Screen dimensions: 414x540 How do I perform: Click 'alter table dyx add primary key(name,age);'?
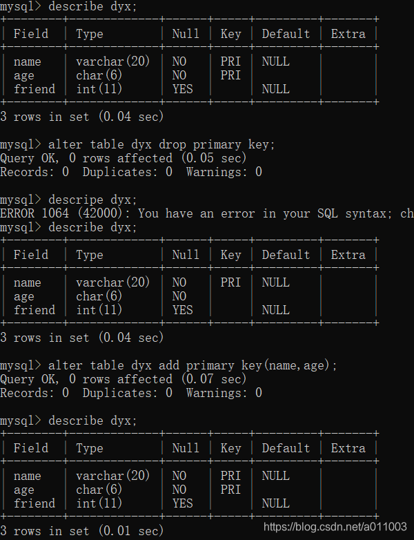193,365
